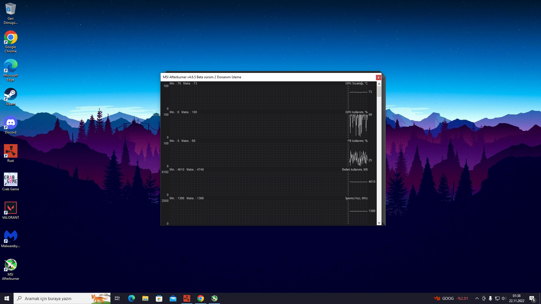The width and height of the screenshot is (541, 304).
Task: Open the Windows Start menu
Action: point(7,298)
